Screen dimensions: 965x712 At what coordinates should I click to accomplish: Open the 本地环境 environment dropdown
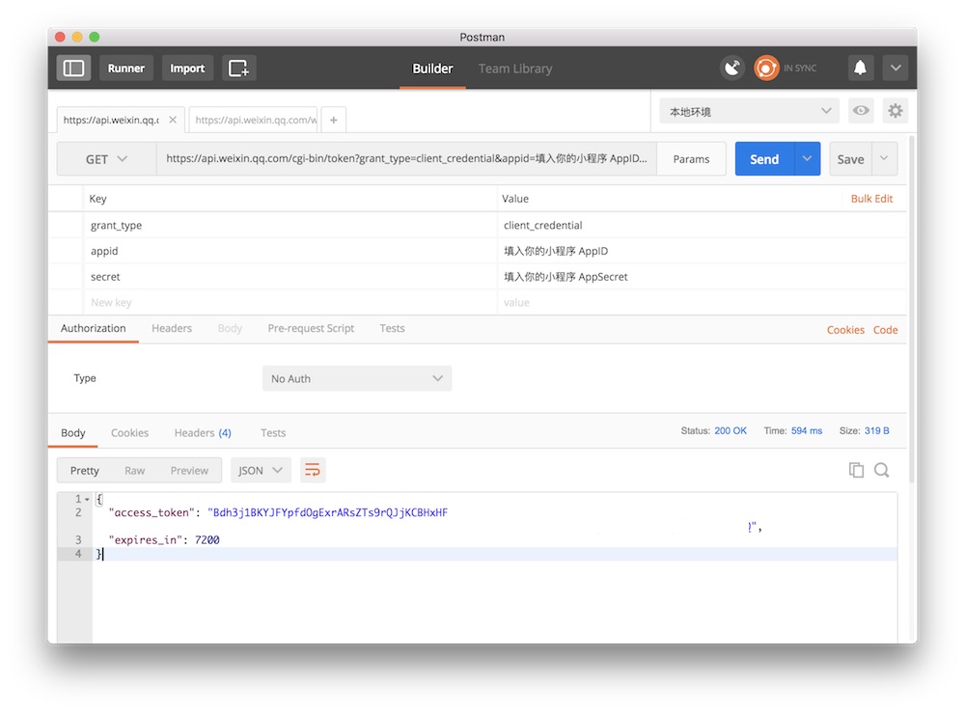pyautogui.click(x=750, y=111)
